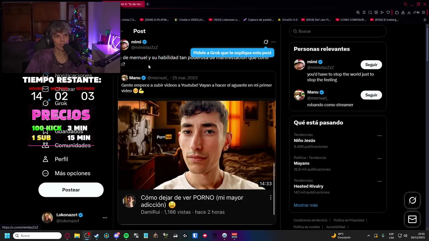Open bookmark Captura de pantall...
429x241 pixels.
pos(258,20)
